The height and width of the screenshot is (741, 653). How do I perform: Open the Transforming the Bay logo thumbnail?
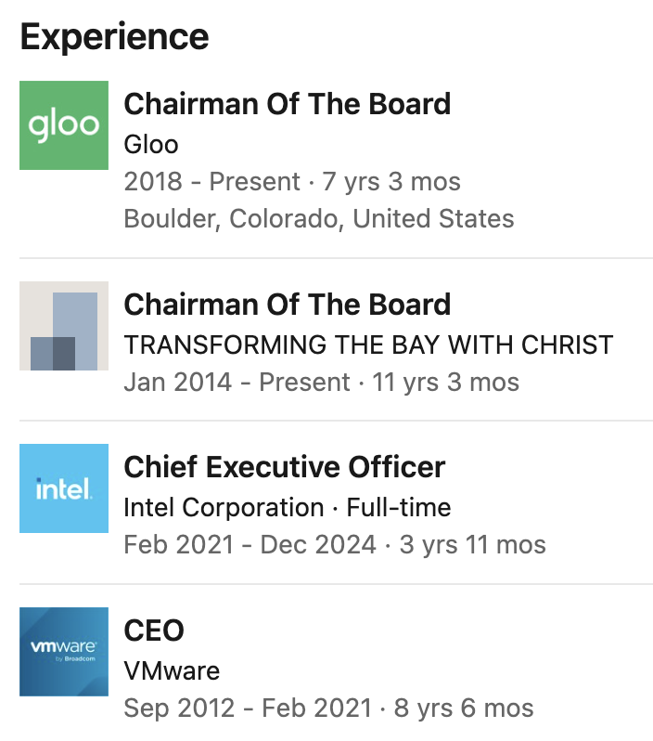[x=64, y=326]
